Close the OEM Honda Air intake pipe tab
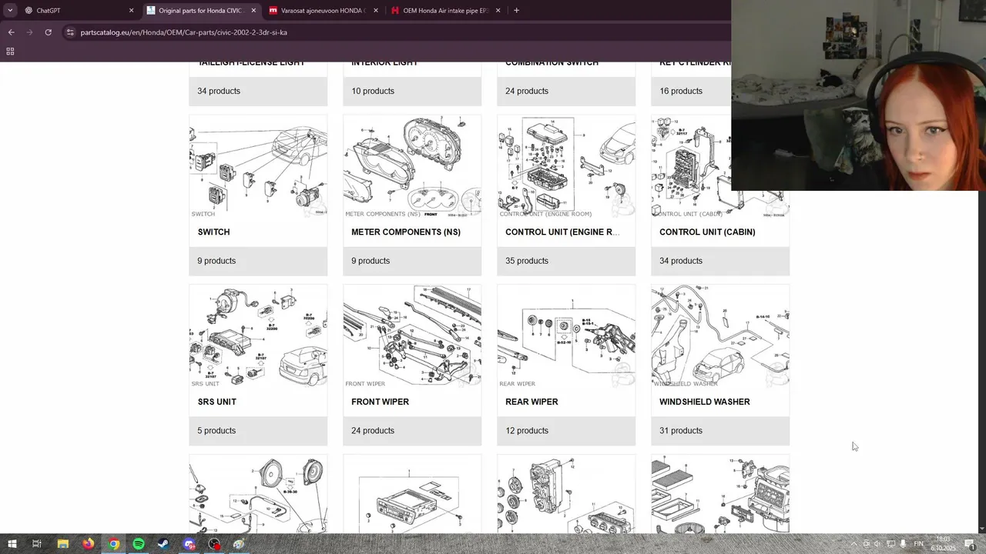 pyautogui.click(x=498, y=11)
